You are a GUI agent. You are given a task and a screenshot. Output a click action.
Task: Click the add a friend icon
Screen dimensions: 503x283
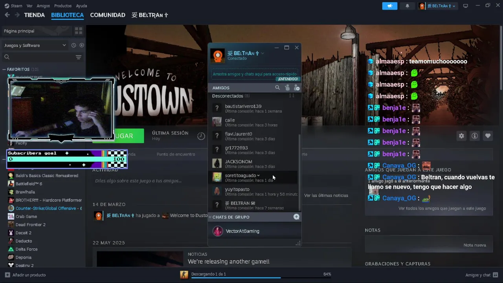[x=297, y=88]
